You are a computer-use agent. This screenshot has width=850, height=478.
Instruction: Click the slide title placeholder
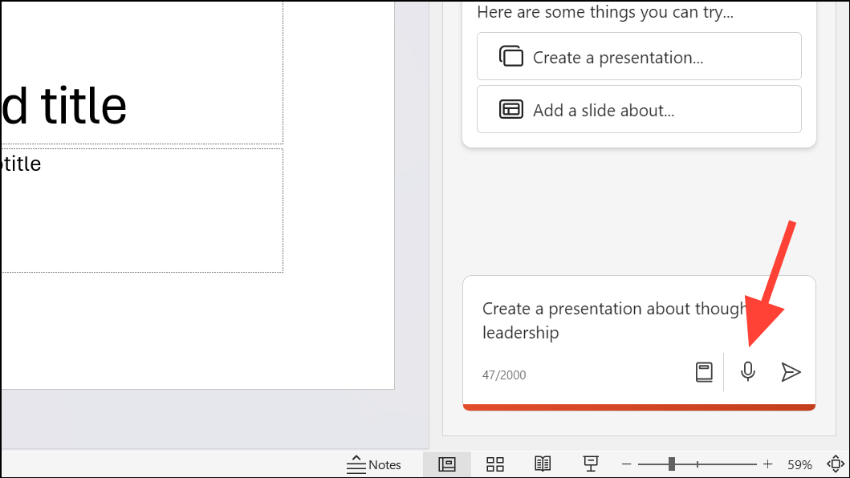[x=142, y=73]
